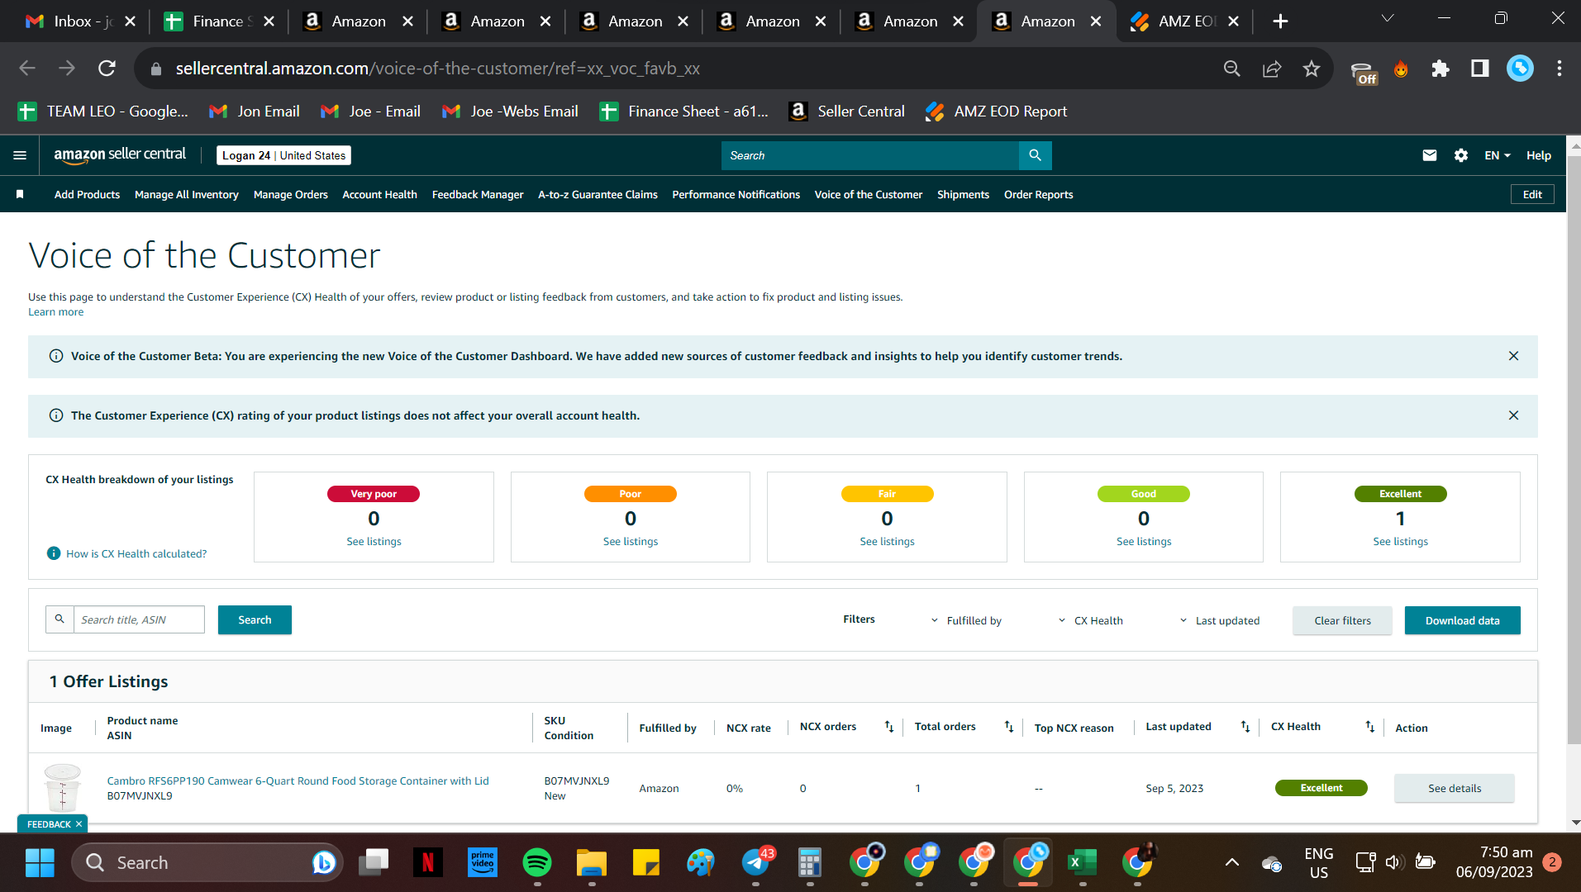Image resolution: width=1581 pixels, height=892 pixels.
Task: Expand the Fulfilled by filter dropdown
Action: click(x=966, y=620)
